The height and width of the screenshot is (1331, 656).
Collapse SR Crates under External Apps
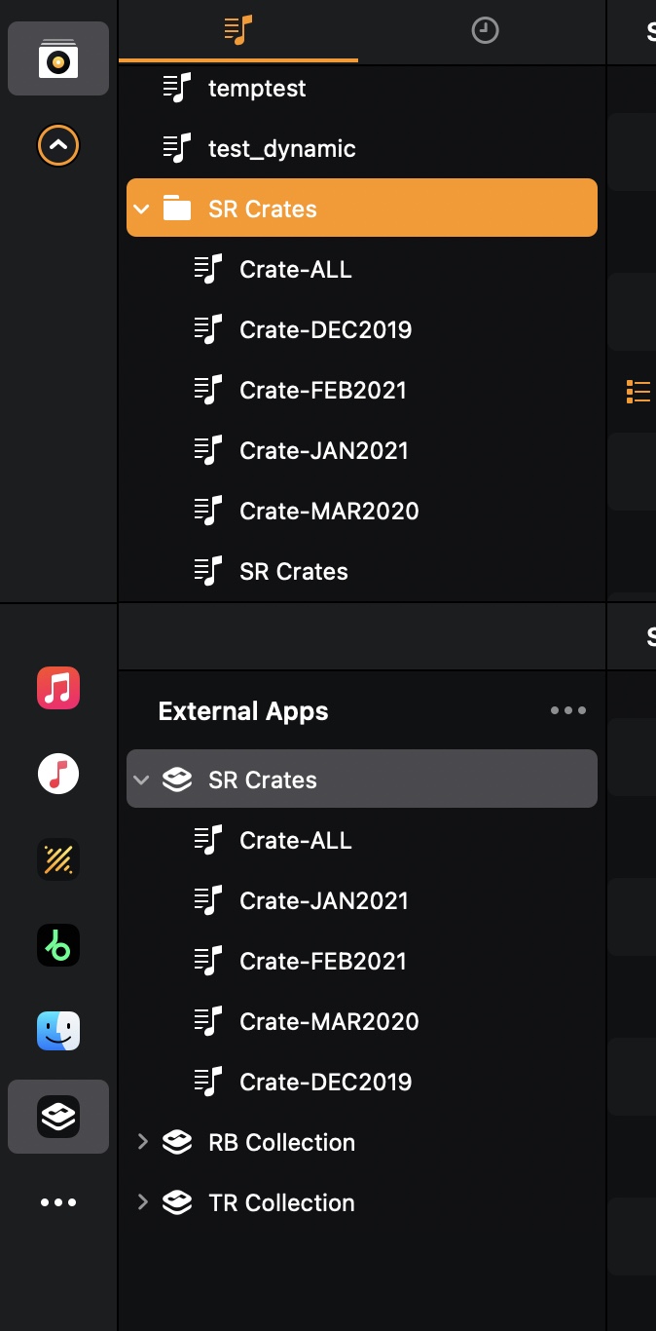pos(142,780)
